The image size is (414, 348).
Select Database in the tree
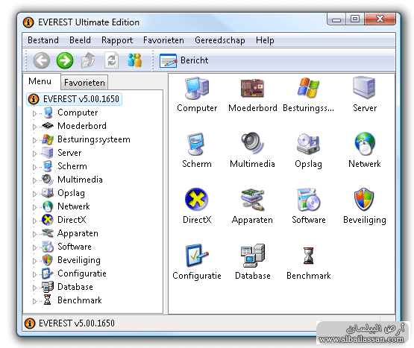75,287
